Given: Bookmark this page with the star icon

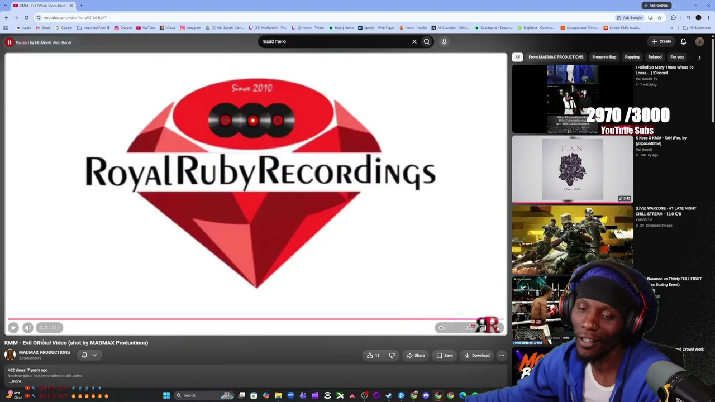Looking at the screenshot, I should (659, 17).
